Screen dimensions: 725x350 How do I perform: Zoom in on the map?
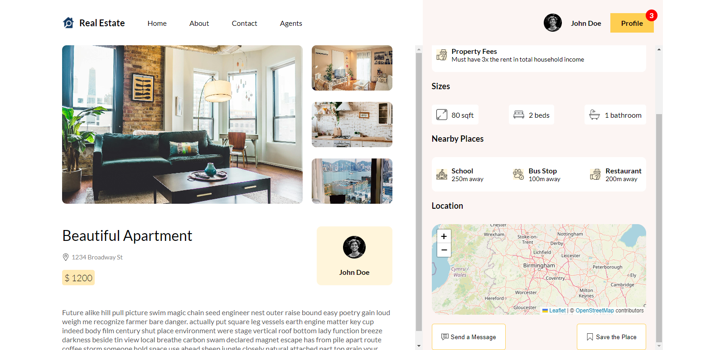[444, 236]
